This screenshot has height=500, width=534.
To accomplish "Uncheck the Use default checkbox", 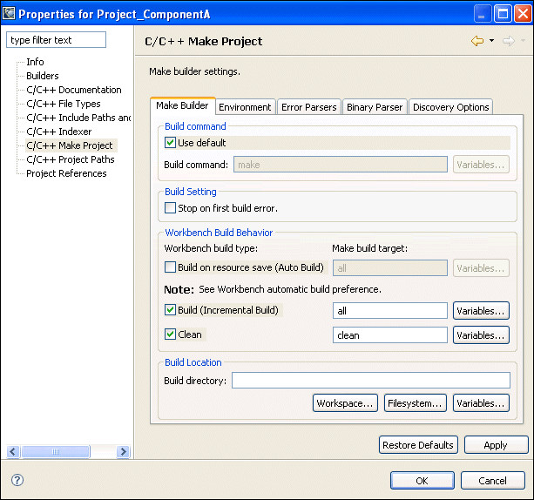I will (x=171, y=143).
